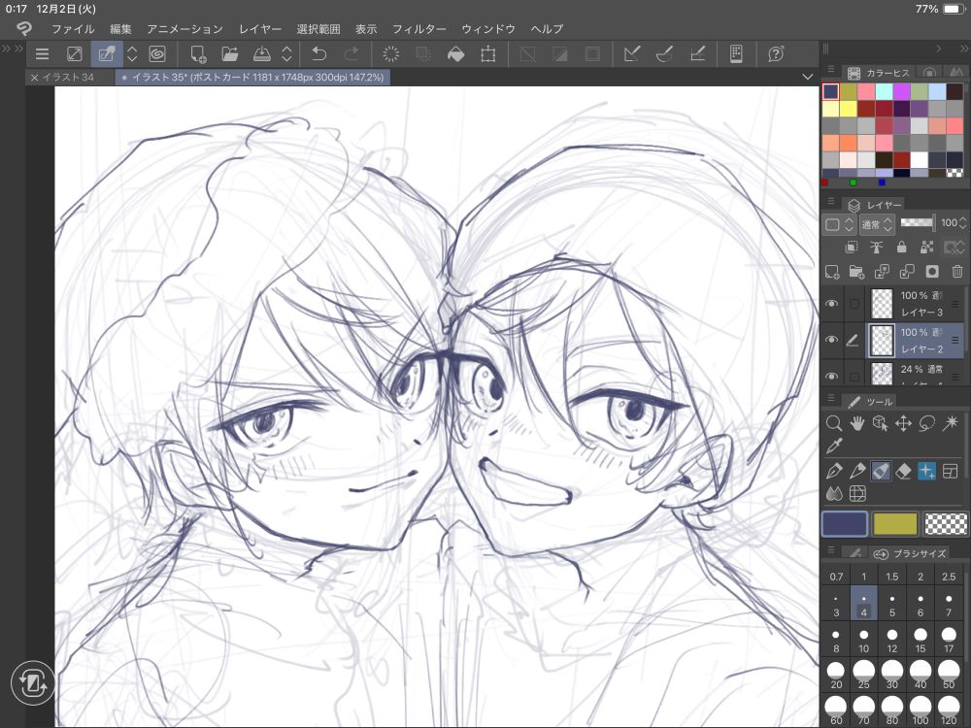
Task: Create a new layer folder
Action: [856, 272]
